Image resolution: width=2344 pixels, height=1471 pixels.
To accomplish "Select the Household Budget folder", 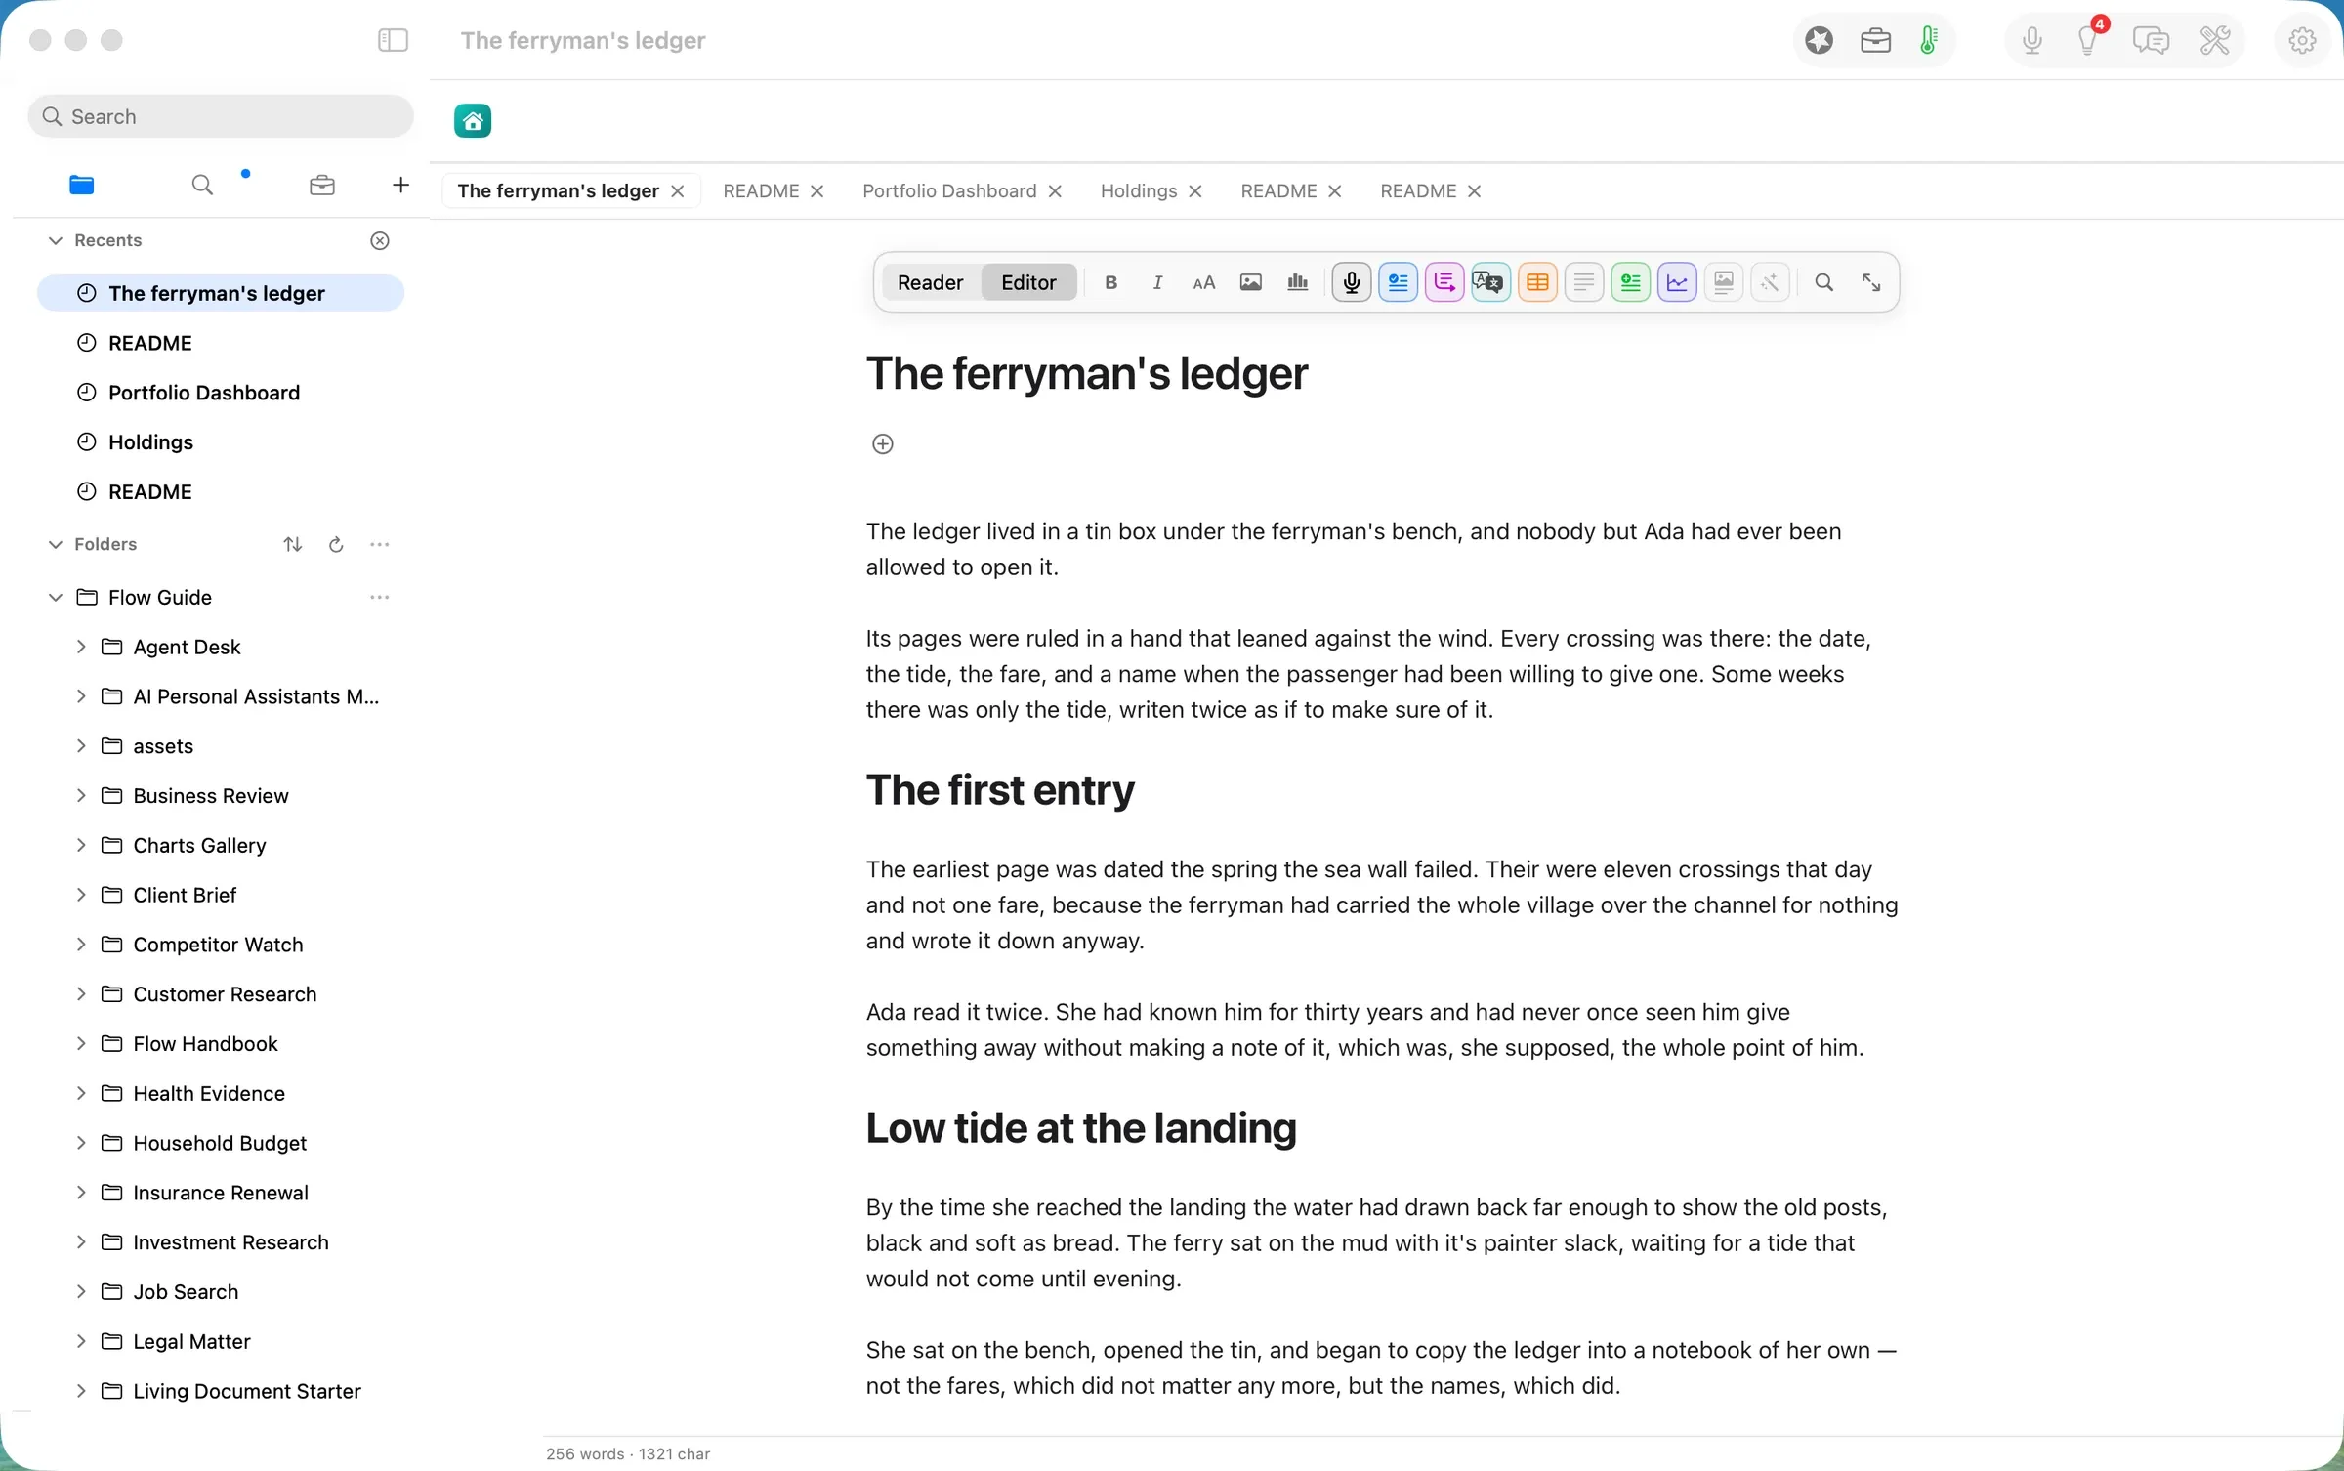I will click(220, 1143).
